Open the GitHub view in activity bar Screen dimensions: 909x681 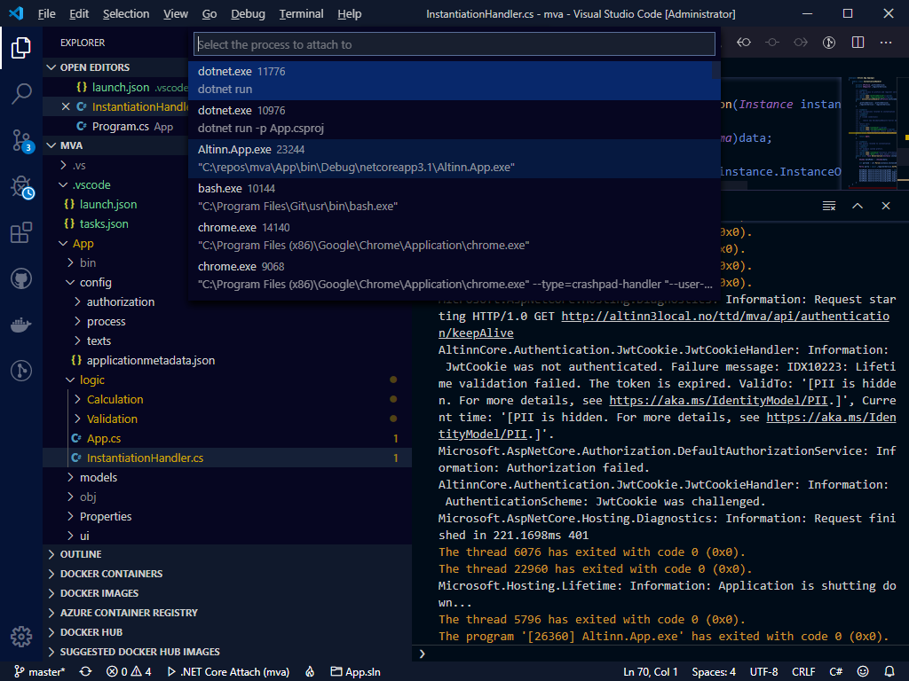(x=21, y=279)
